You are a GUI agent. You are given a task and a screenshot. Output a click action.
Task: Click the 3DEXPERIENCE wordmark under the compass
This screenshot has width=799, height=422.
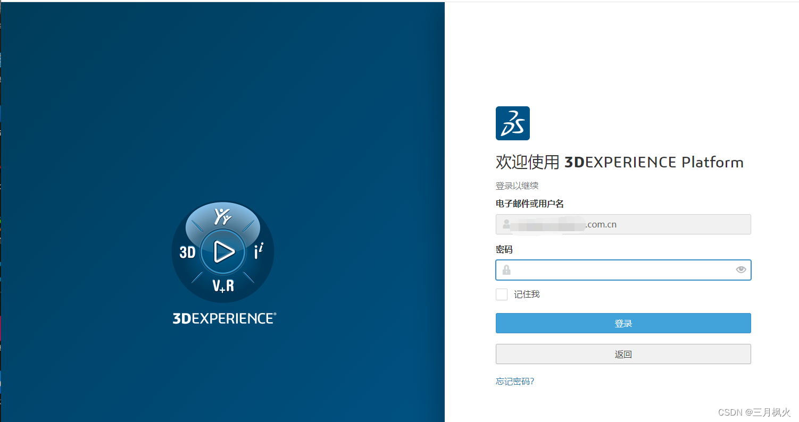click(224, 318)
